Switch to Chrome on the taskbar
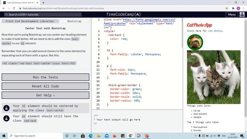Viewport: 247px width, 139px height. tap(130, 136)
